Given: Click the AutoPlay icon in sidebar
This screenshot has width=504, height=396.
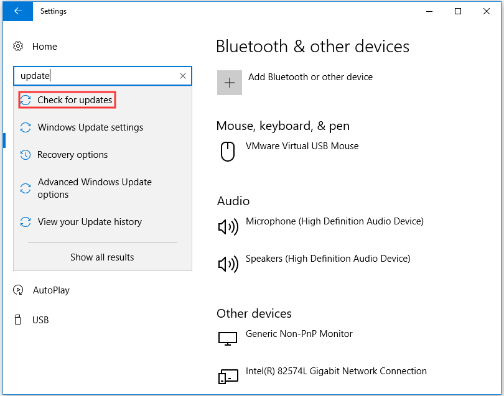Looking at the screenshot, I should click(x=18, y=290).
